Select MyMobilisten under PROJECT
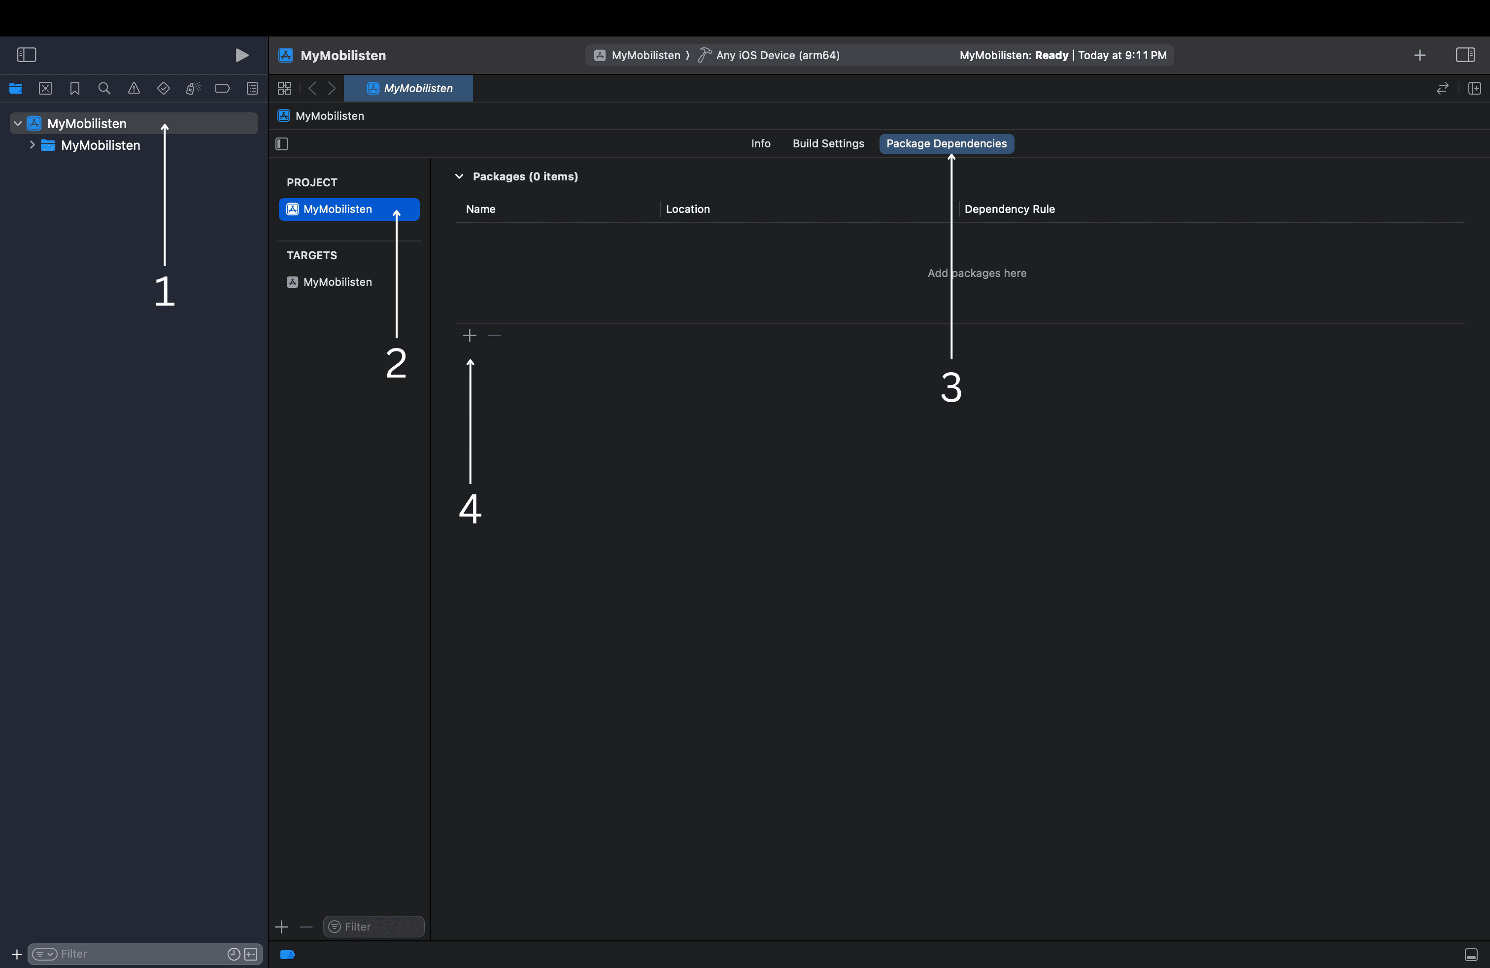Screen dimensions: 1490x968 [349, 209]
